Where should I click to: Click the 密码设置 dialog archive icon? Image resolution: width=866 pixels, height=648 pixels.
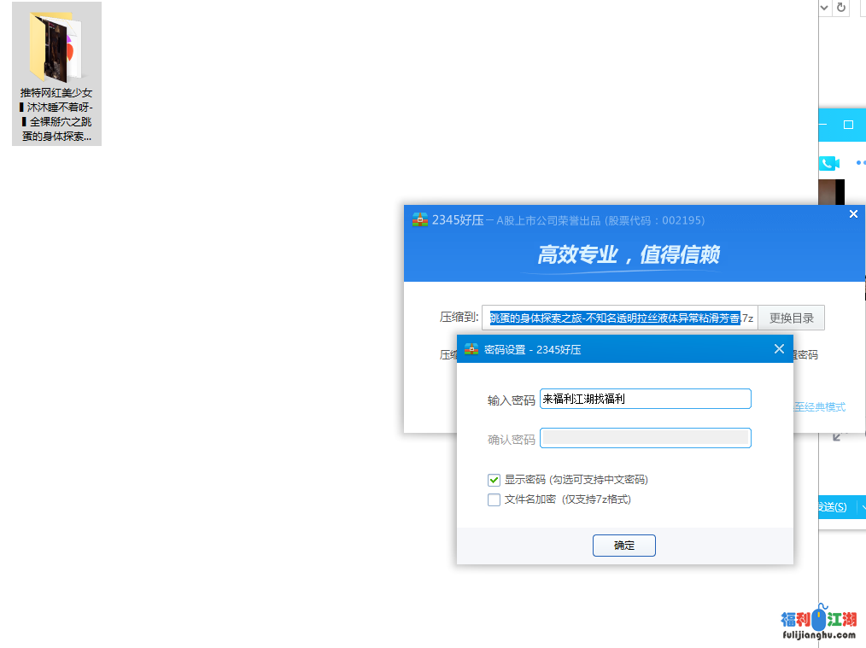click(x=471, y=349)
